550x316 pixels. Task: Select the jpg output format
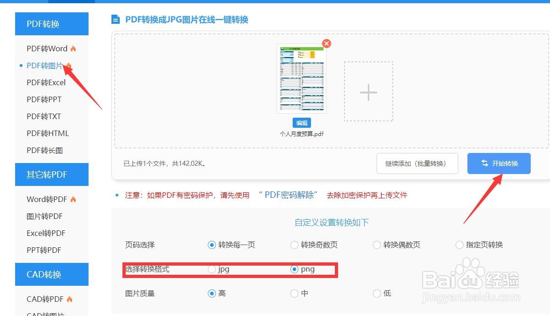click(x=212, y=270)
